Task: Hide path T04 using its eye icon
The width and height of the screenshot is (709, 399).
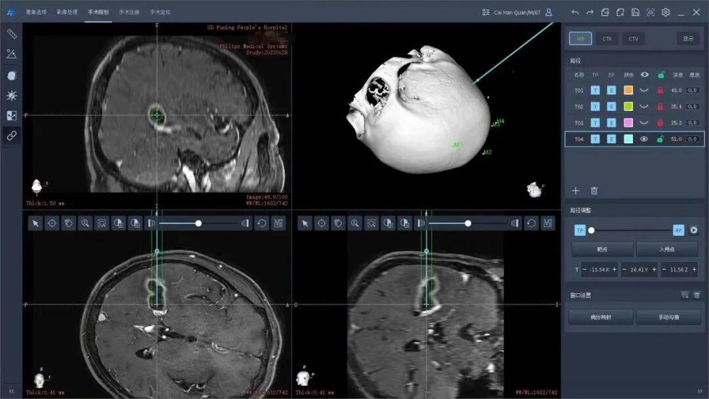Action: (644, 139)
